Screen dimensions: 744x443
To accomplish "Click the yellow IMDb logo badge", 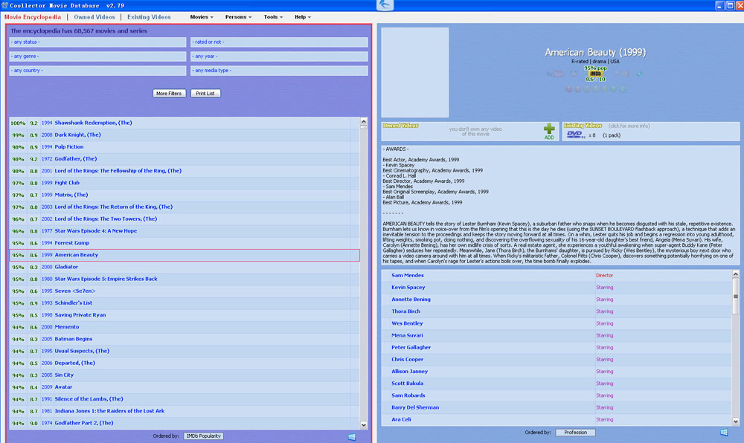I will (x=595, y=74).
